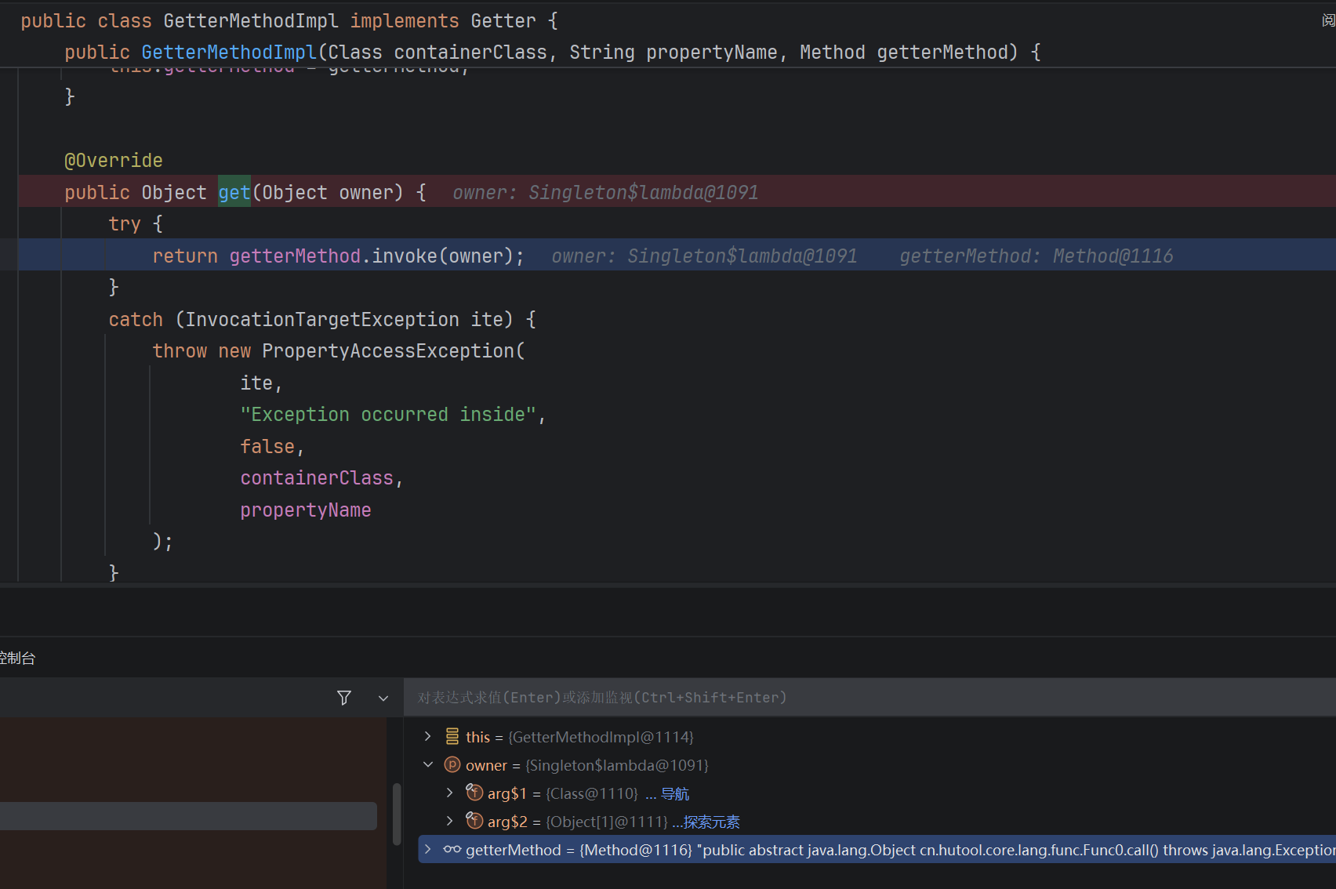Expand the arg$1 Class node

click(x=449, y=793)
